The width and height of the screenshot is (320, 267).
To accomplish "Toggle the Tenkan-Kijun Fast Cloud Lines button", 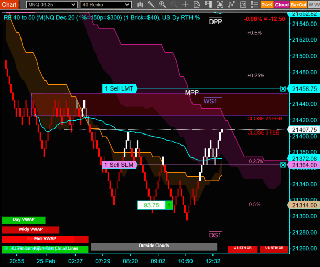I will click(45, 249).
